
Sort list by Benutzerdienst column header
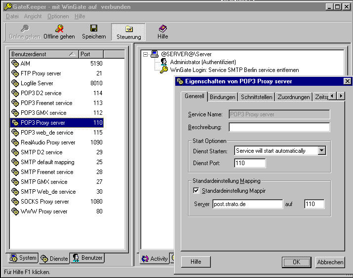tap(43, 54)
